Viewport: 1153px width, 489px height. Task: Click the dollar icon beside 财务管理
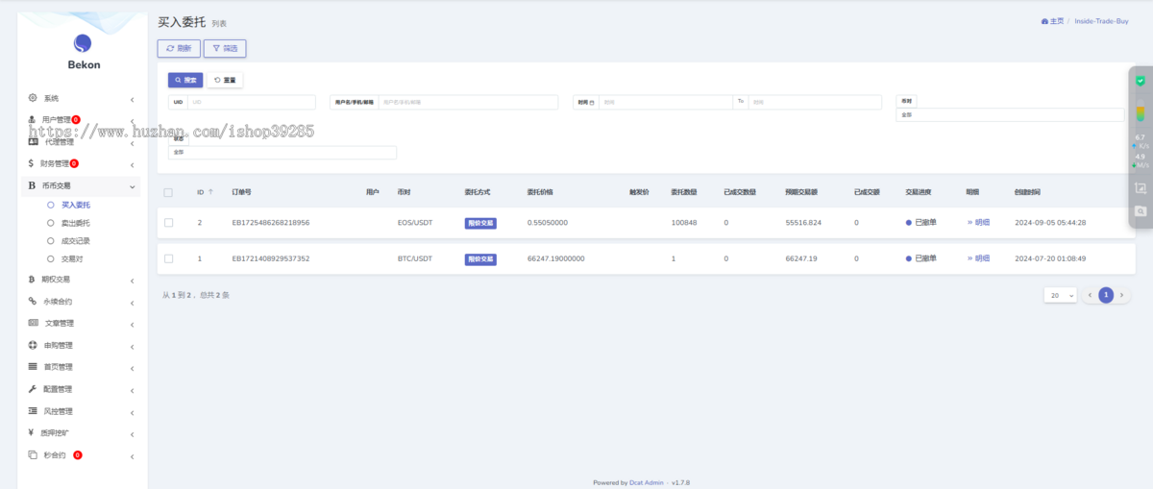tap(31, 163)
